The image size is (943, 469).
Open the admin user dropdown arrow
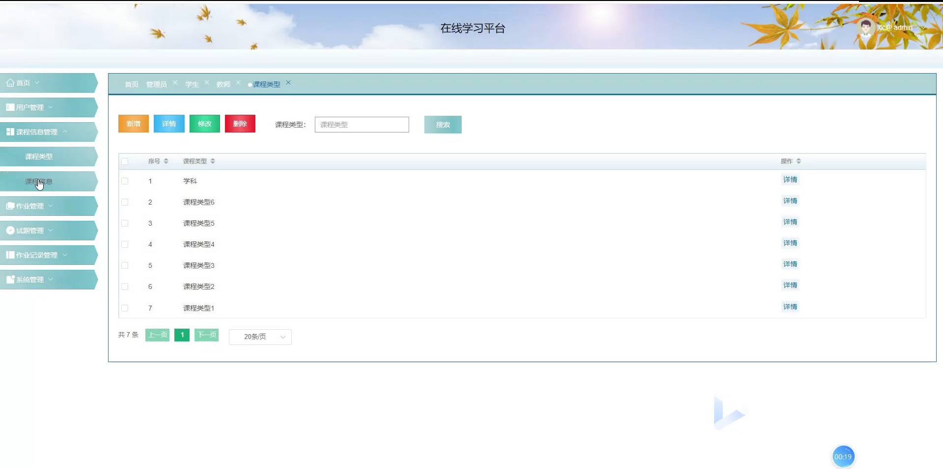tap(922, 28)
